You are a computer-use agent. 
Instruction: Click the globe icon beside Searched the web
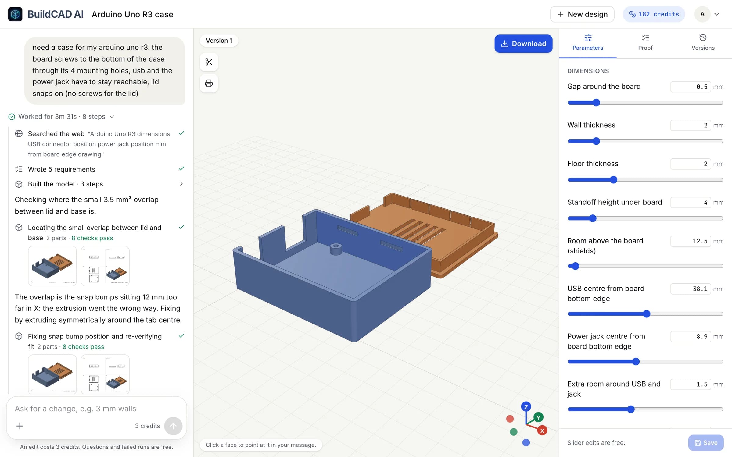(19, 134)
